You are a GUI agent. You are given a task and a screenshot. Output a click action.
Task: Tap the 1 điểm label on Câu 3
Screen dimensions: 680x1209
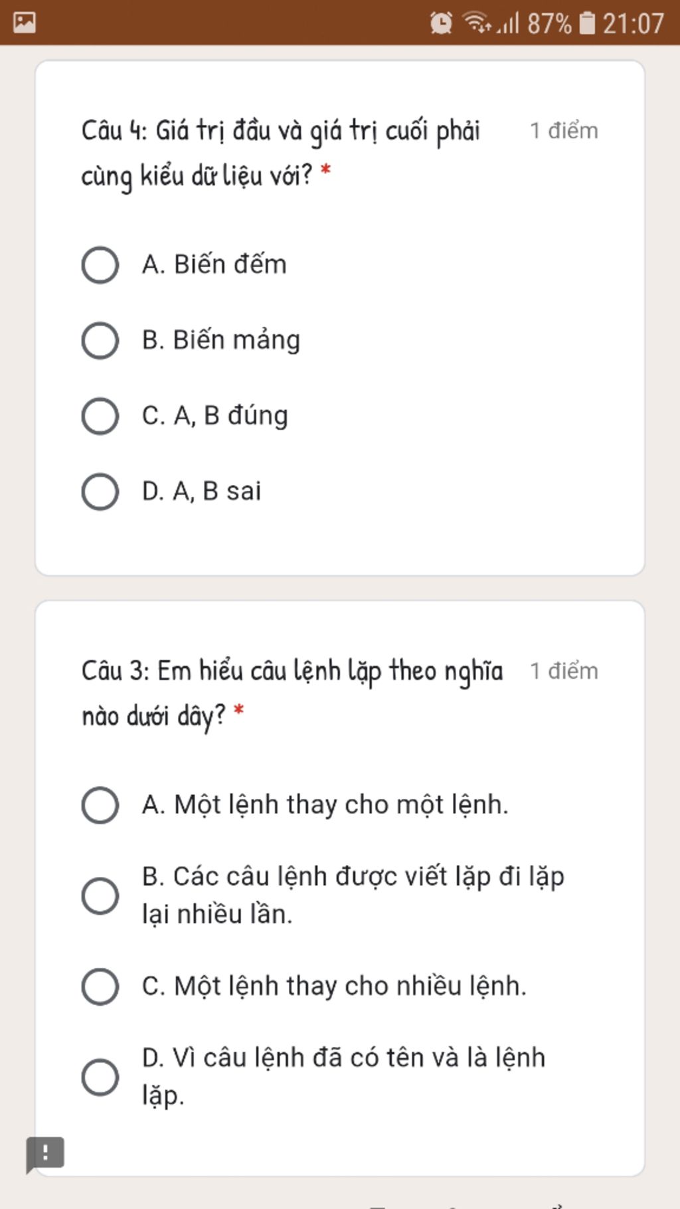pos(564,671)
